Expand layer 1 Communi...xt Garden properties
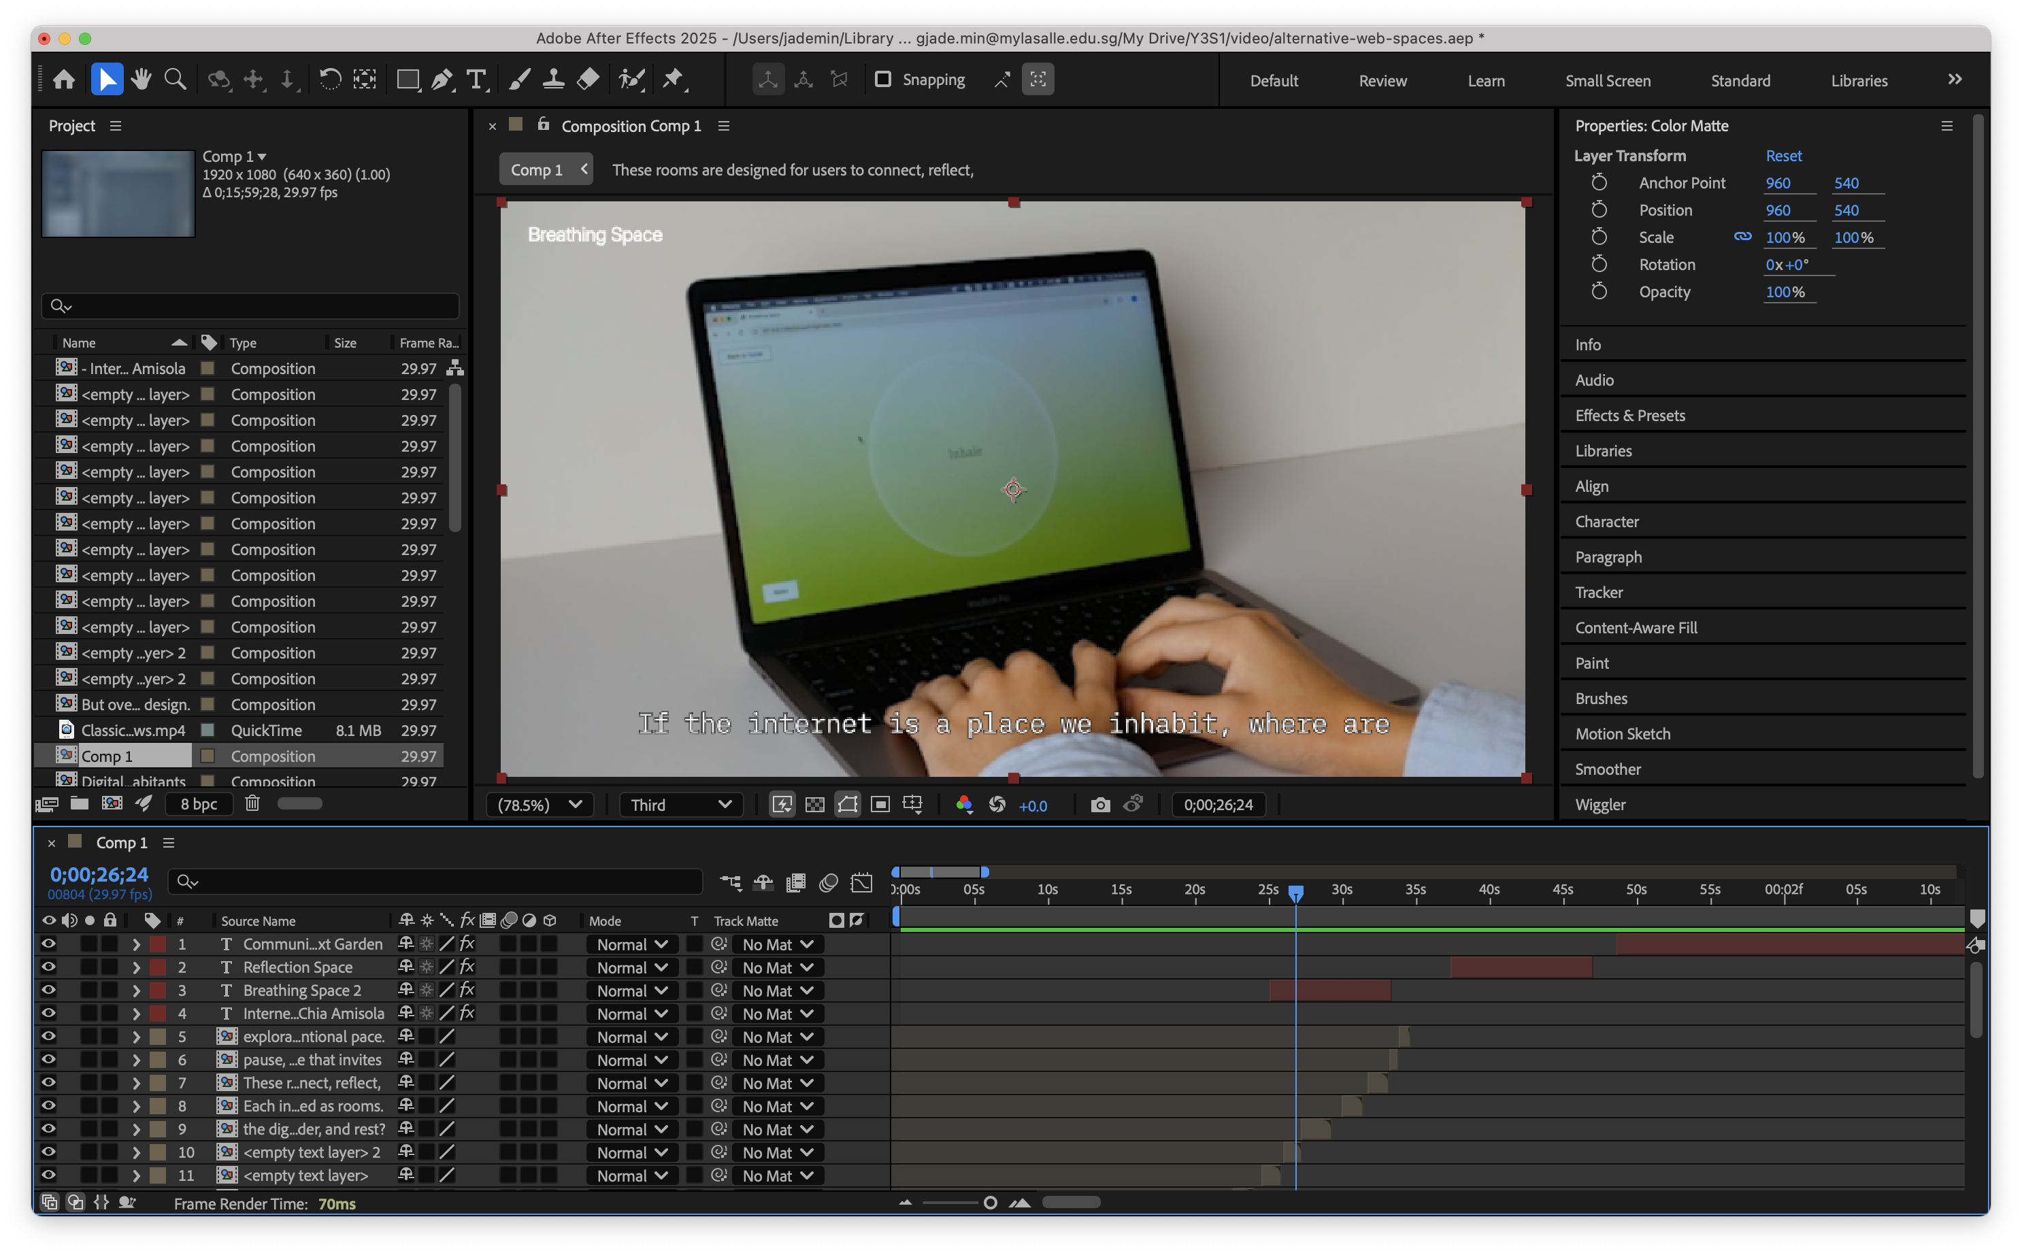Image resolution: width=2022 pixels, height=1253 pixels. pyautogui.click(x=136, y=944)
